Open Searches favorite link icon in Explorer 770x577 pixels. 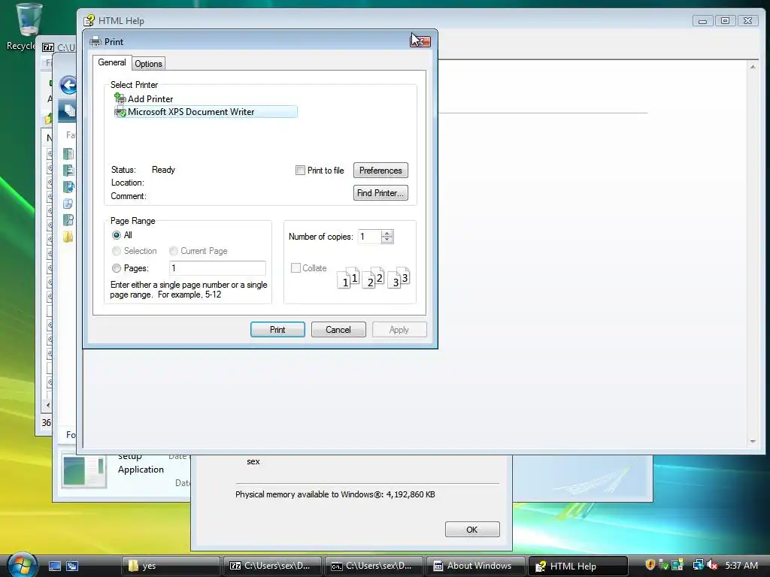[68, 220]
